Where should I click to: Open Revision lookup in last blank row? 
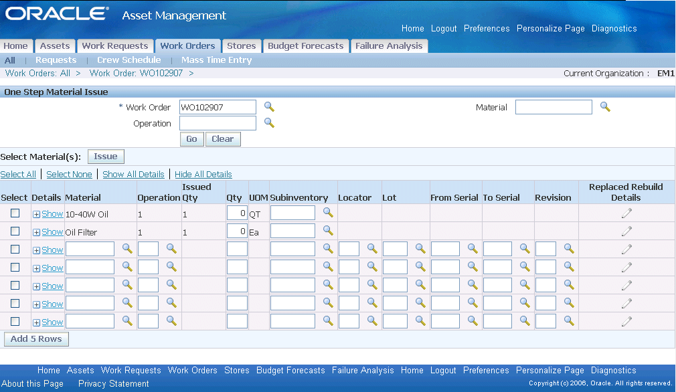[569, 321]
